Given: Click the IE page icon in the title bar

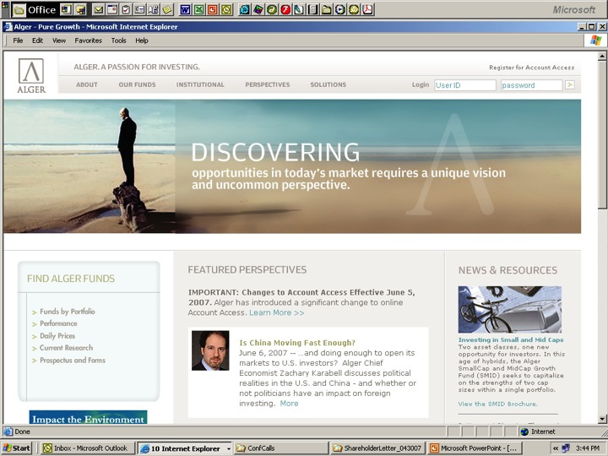Looking at the screenshot, I should tap(8, 27).
